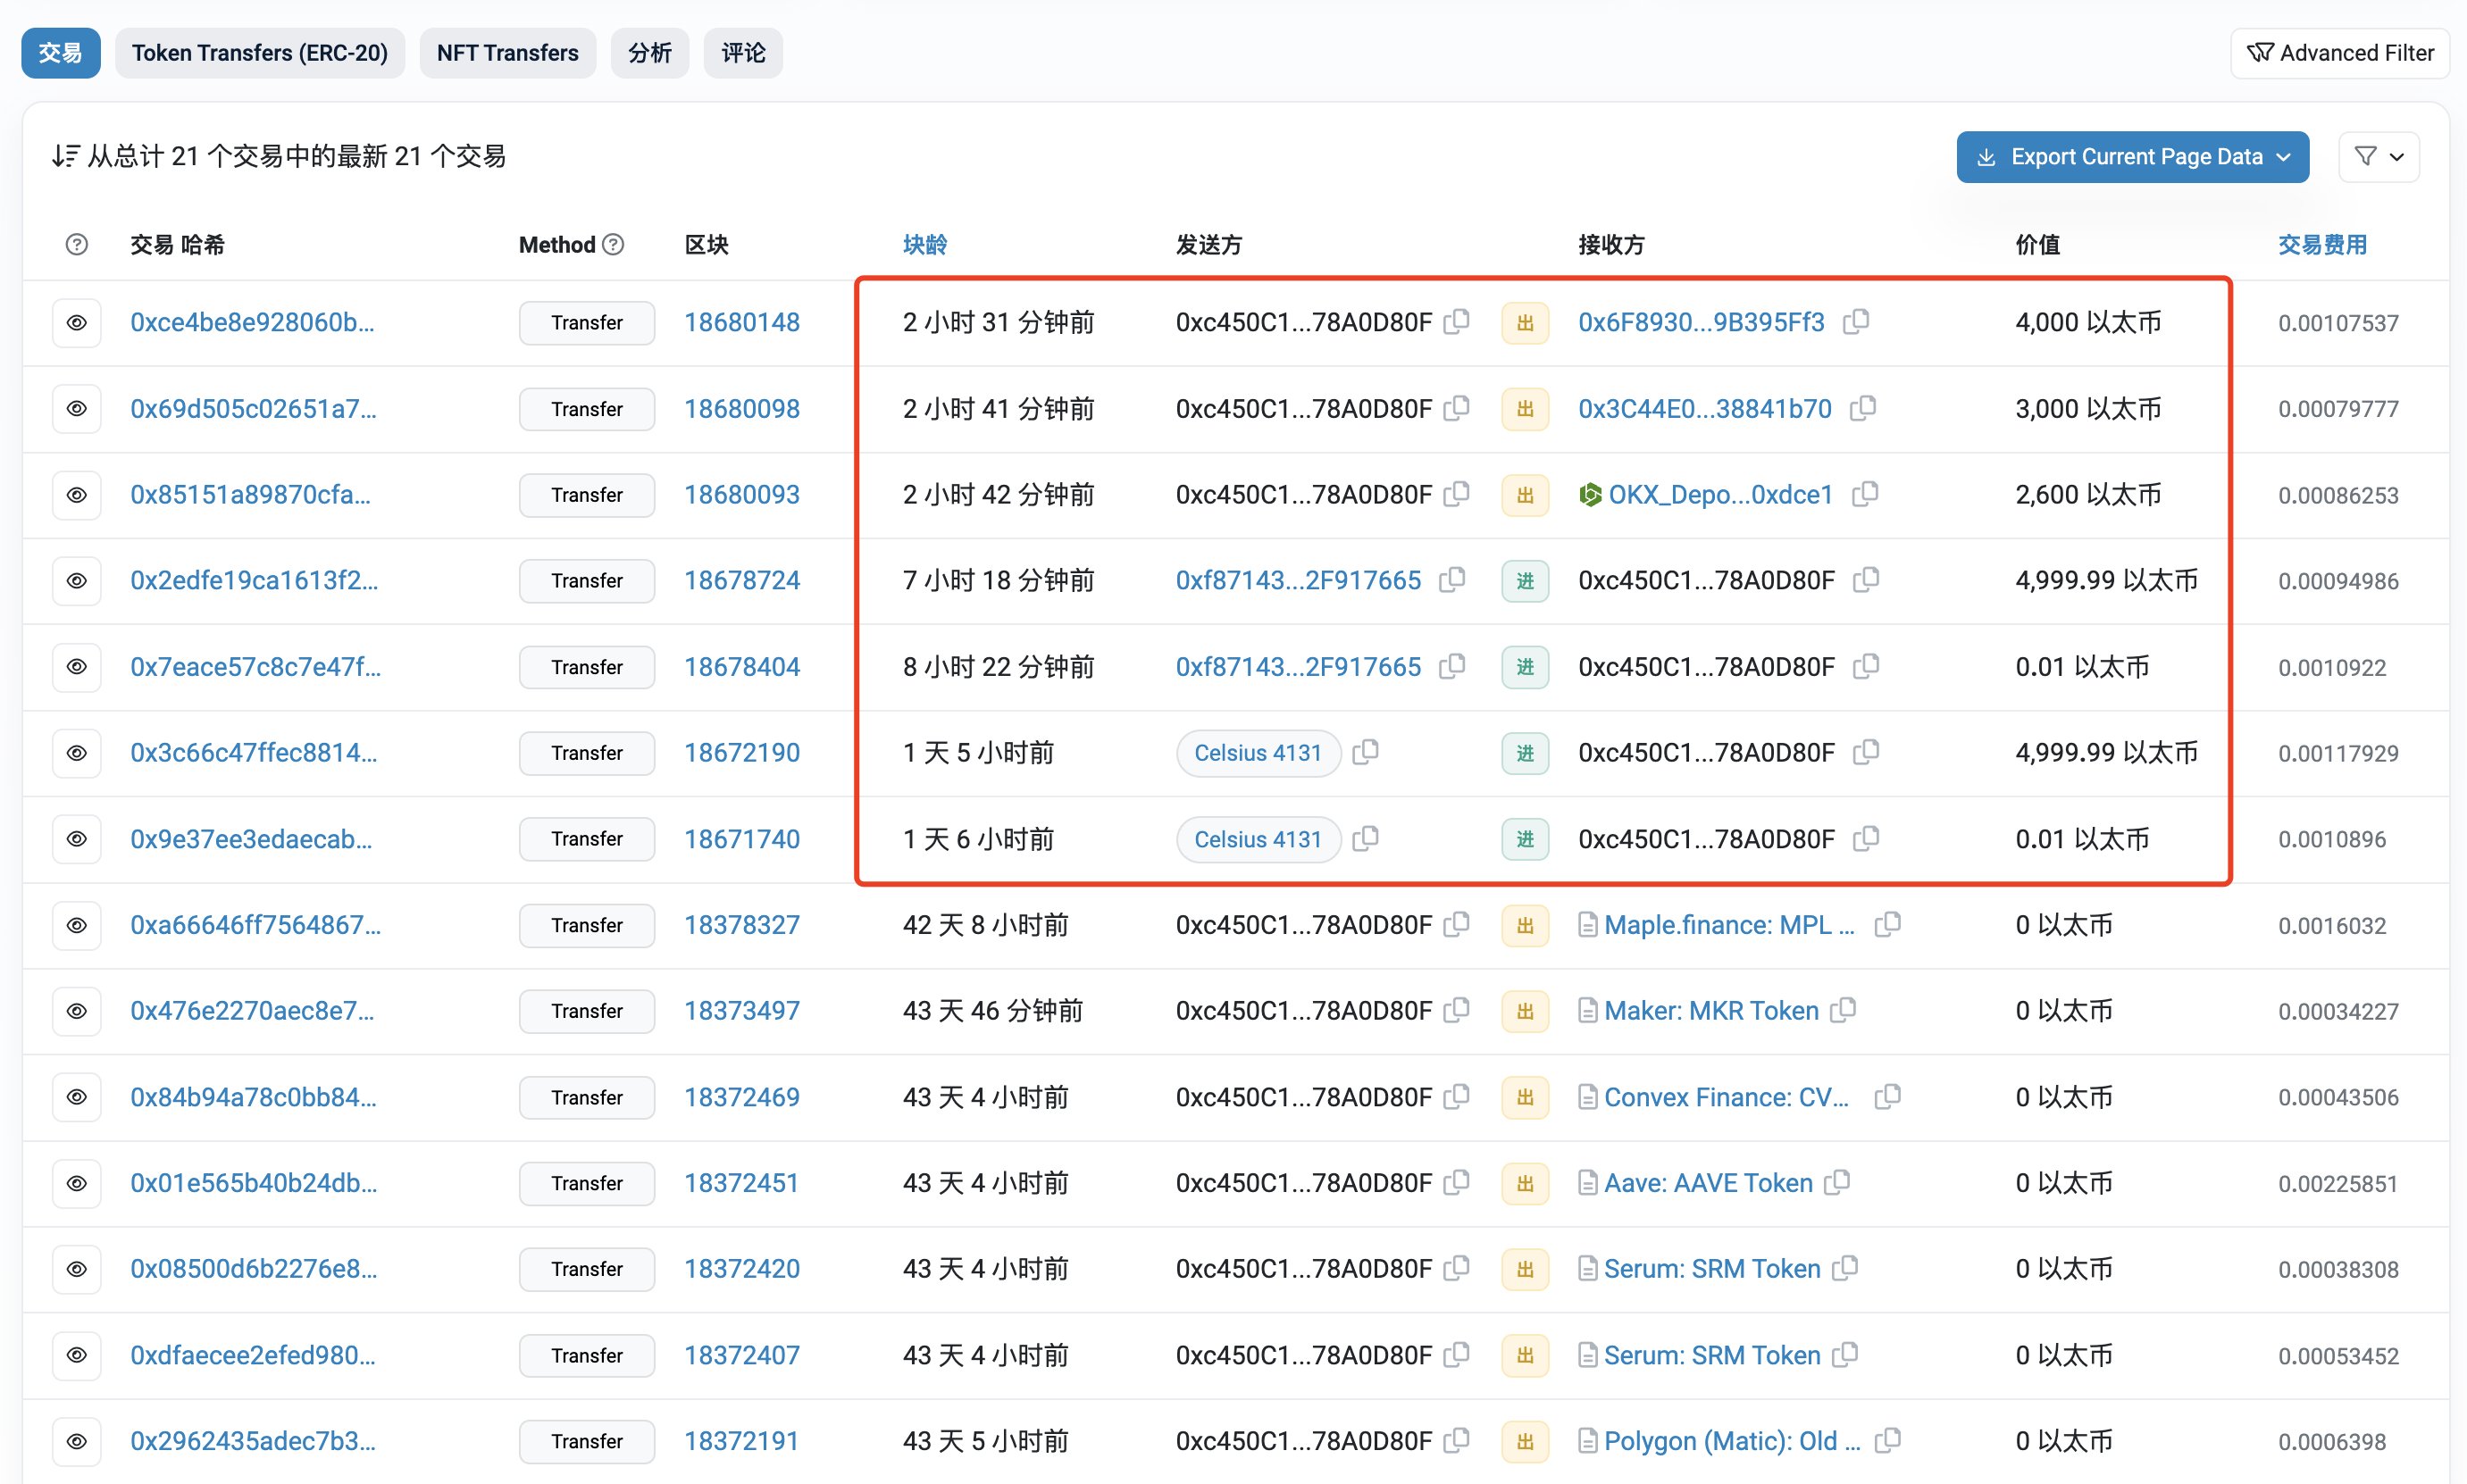Open block 18372407

tap(742, 1355)
